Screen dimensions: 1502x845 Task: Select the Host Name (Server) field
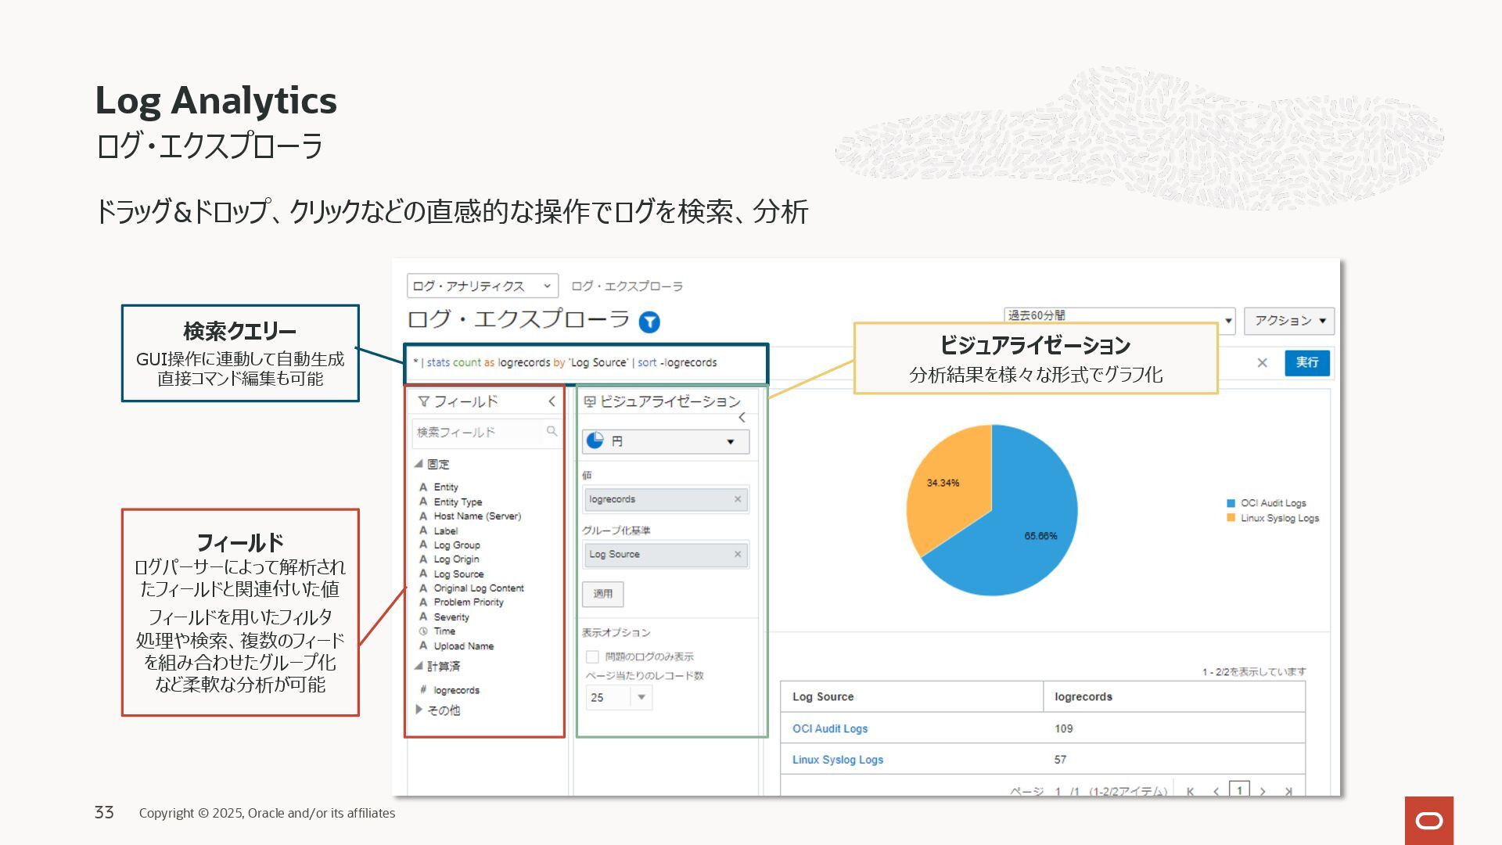click(x=477, y=516)
